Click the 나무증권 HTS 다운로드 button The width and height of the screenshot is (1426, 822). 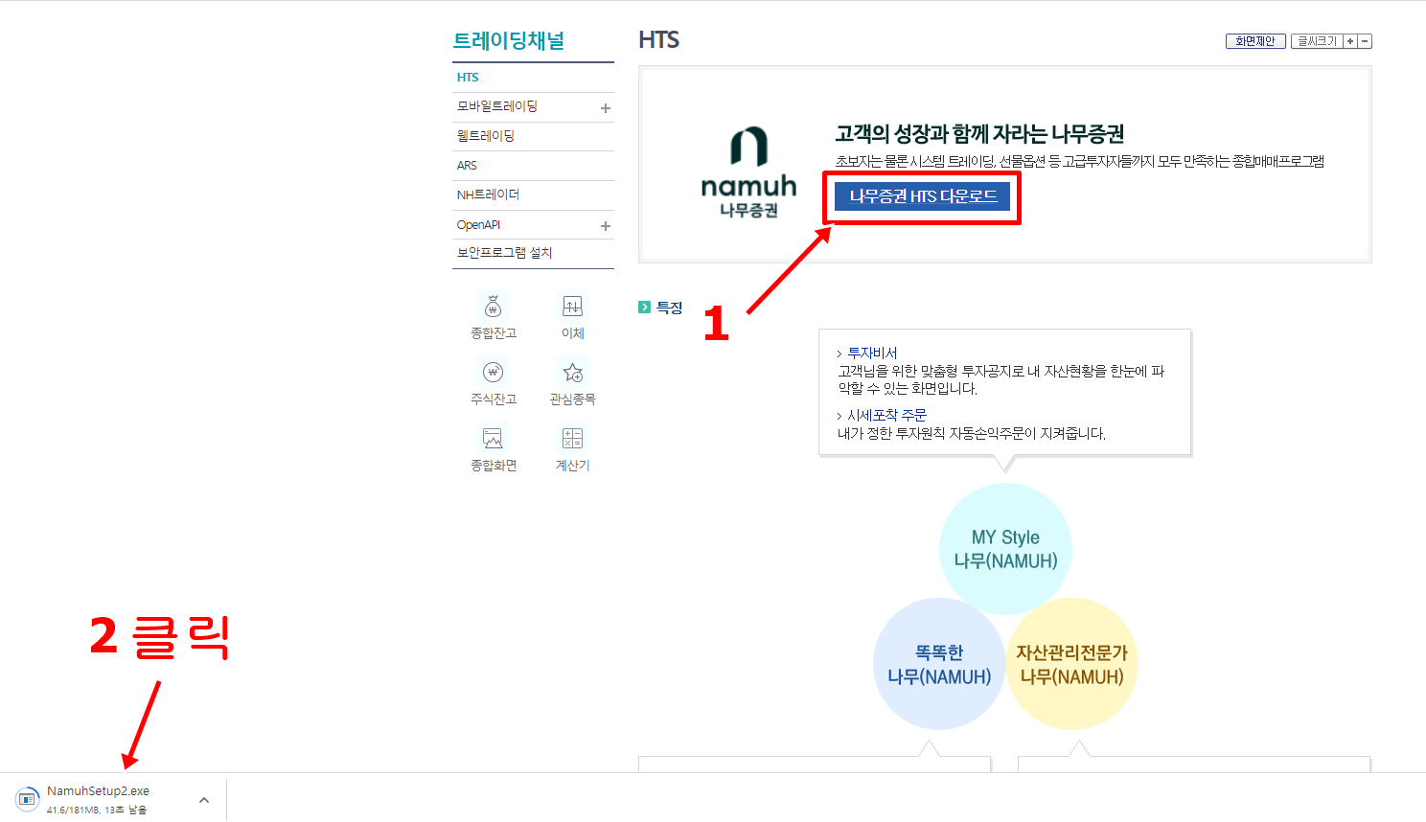pos(922,196)
